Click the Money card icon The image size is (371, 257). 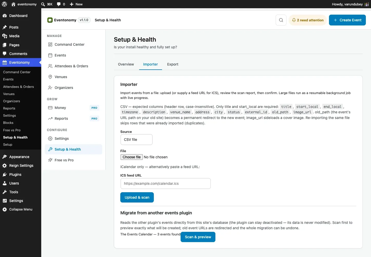click(50, 108)
